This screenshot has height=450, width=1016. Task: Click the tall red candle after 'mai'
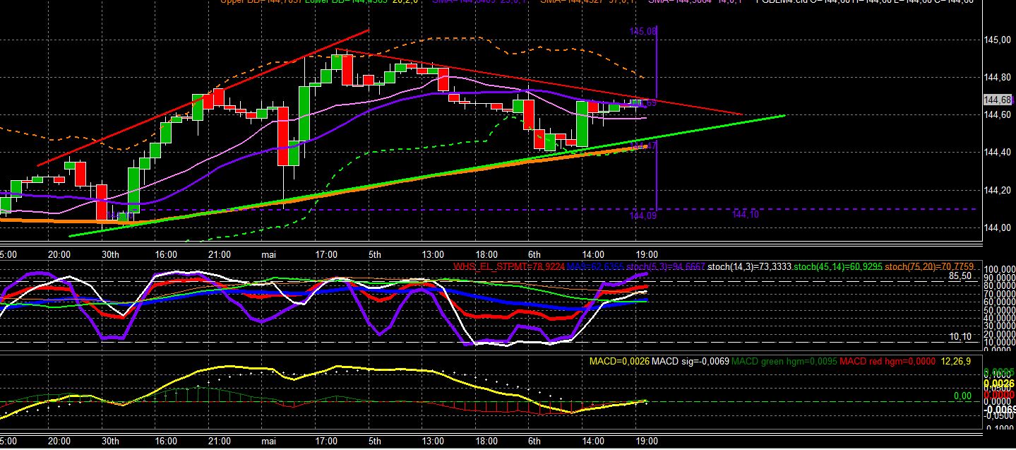tap(282, 136)
